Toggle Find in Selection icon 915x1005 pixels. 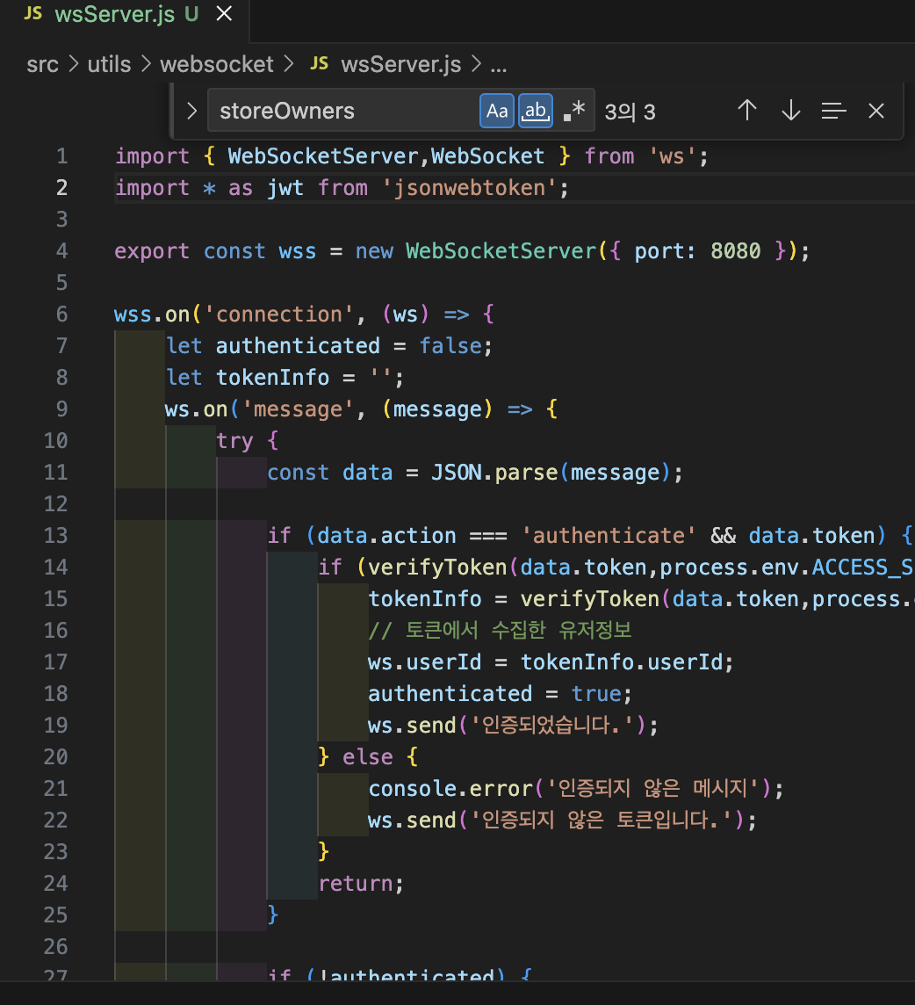pos(833,111)
